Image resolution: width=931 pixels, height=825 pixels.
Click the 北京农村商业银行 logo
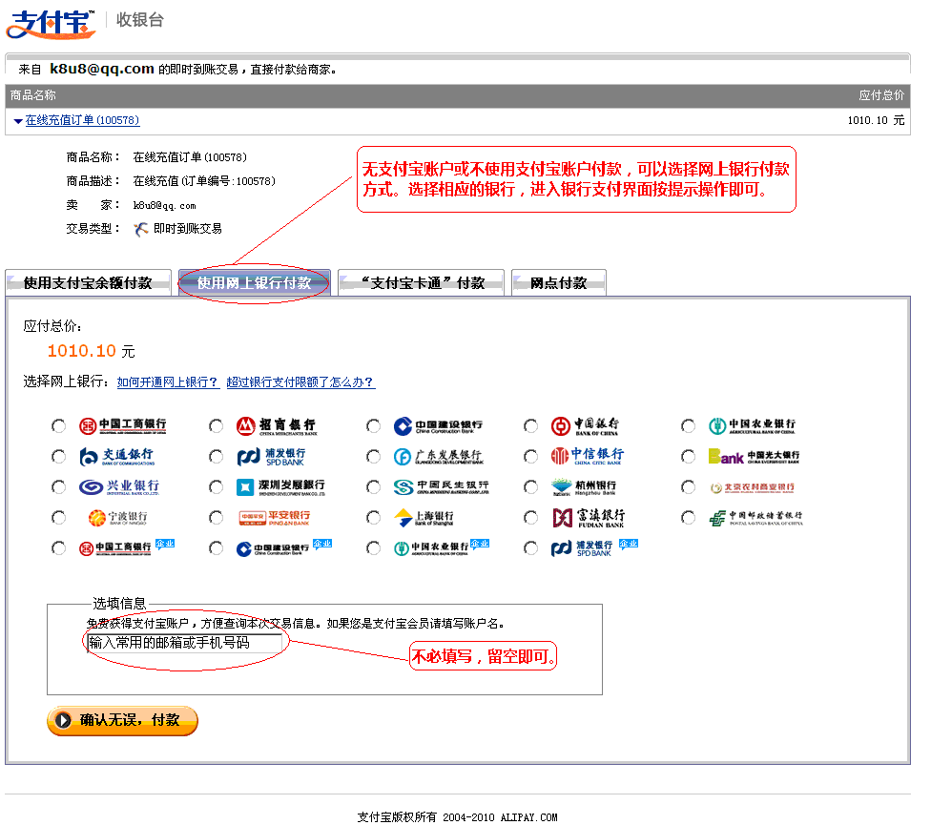pos(753,487)
